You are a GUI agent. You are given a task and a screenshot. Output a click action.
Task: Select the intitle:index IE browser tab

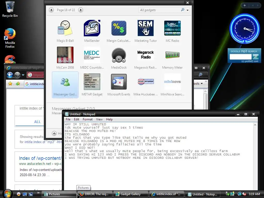click(x=35, y=84)
